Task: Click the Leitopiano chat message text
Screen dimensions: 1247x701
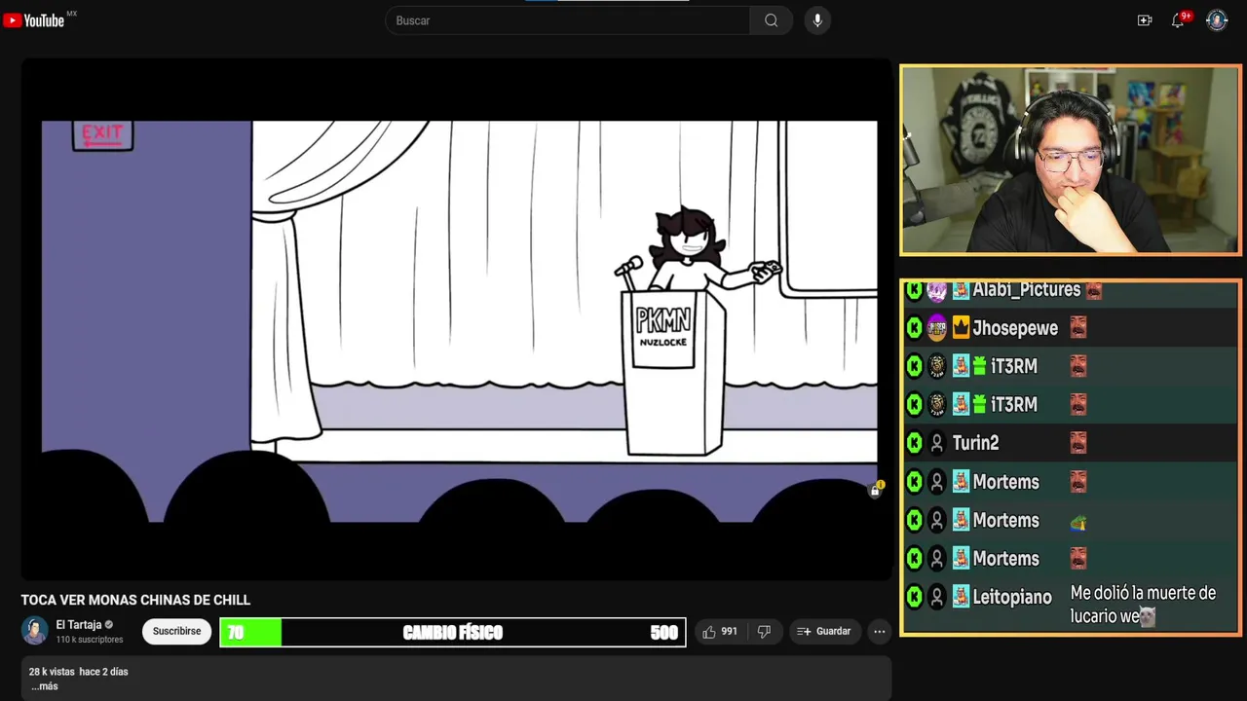Action: [1143, 604]
